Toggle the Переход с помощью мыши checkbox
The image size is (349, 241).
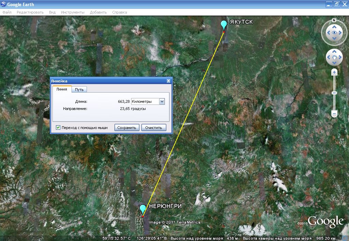click(x=58, y=128)
